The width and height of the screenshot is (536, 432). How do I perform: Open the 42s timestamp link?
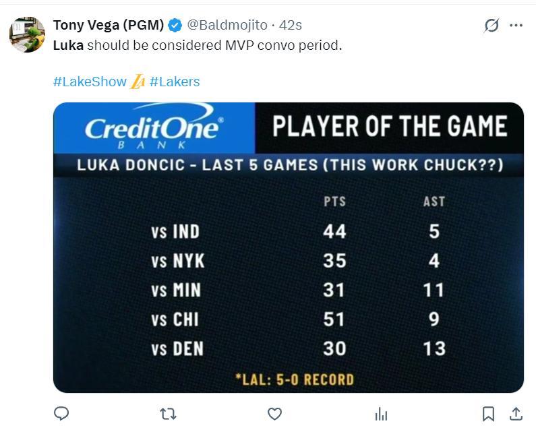pyautogui.click(x=291, y=26)
